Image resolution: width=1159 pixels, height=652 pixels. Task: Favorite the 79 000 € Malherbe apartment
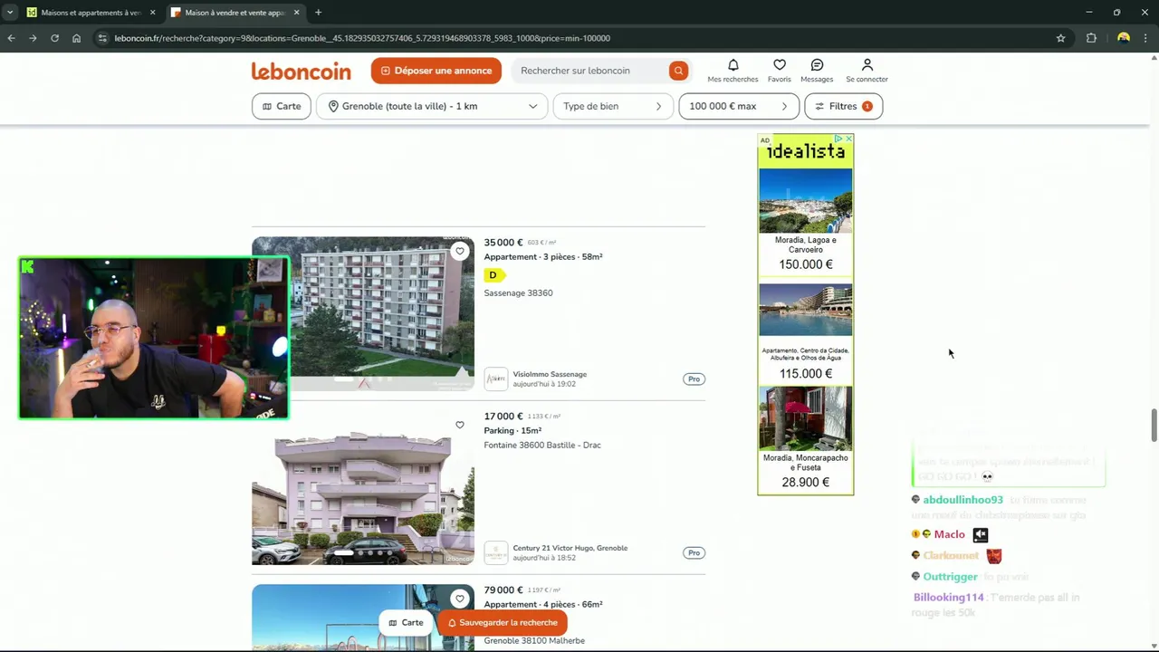460,599
